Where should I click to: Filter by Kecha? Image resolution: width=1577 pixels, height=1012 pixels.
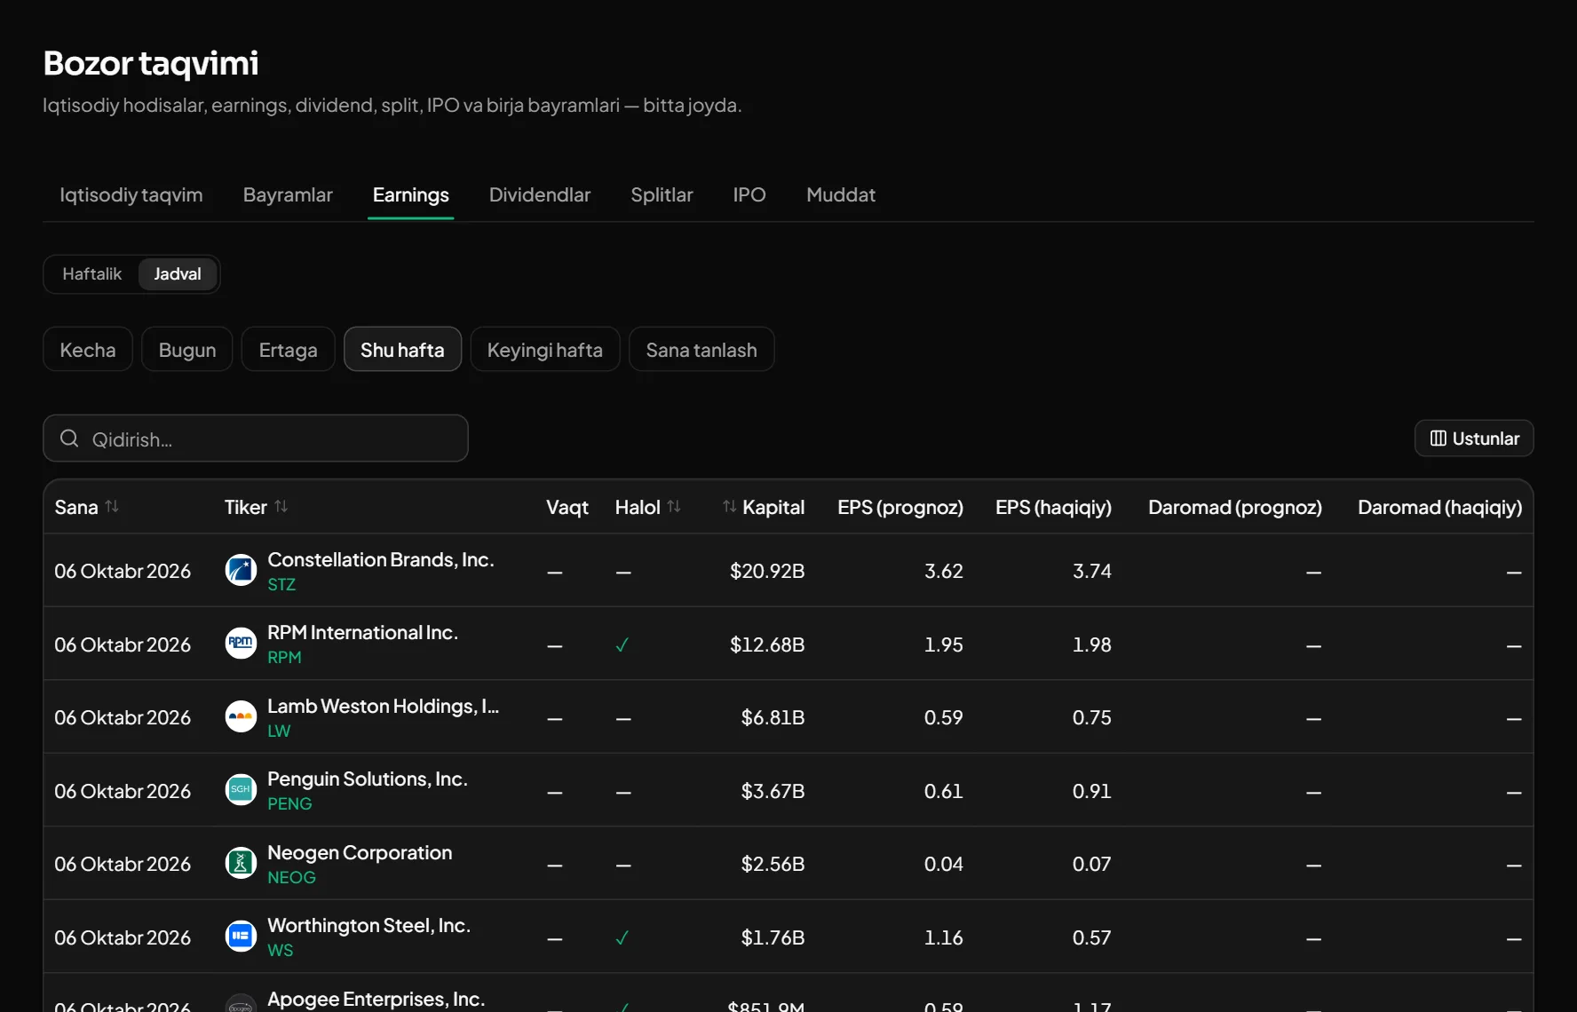coord(88,350)
